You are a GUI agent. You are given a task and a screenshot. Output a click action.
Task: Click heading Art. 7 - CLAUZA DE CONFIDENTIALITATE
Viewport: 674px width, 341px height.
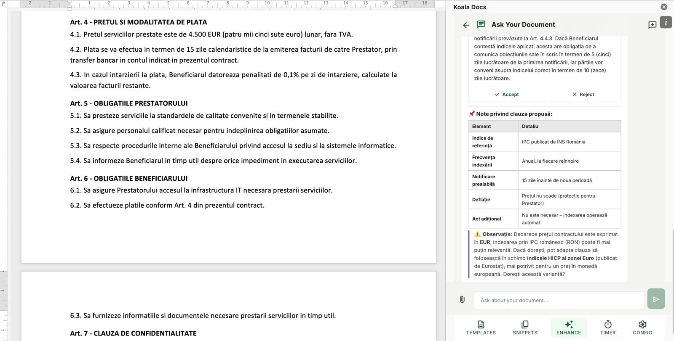[x=133, y=333]
